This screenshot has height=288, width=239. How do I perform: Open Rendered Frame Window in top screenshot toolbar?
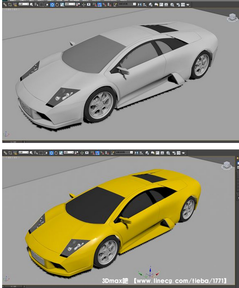coord(183,4)
